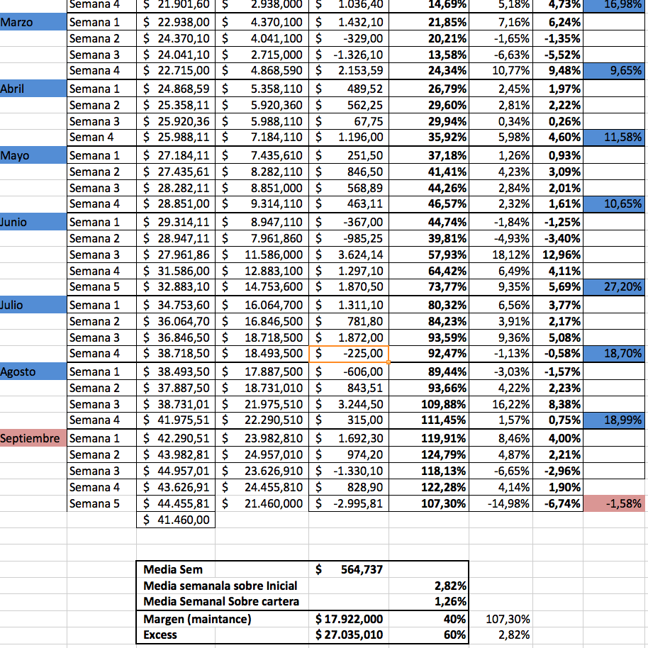This screenshot has width=648, height=648.
Task: Click the cell with $ 41.975,51
Action: tap(176, 420)
